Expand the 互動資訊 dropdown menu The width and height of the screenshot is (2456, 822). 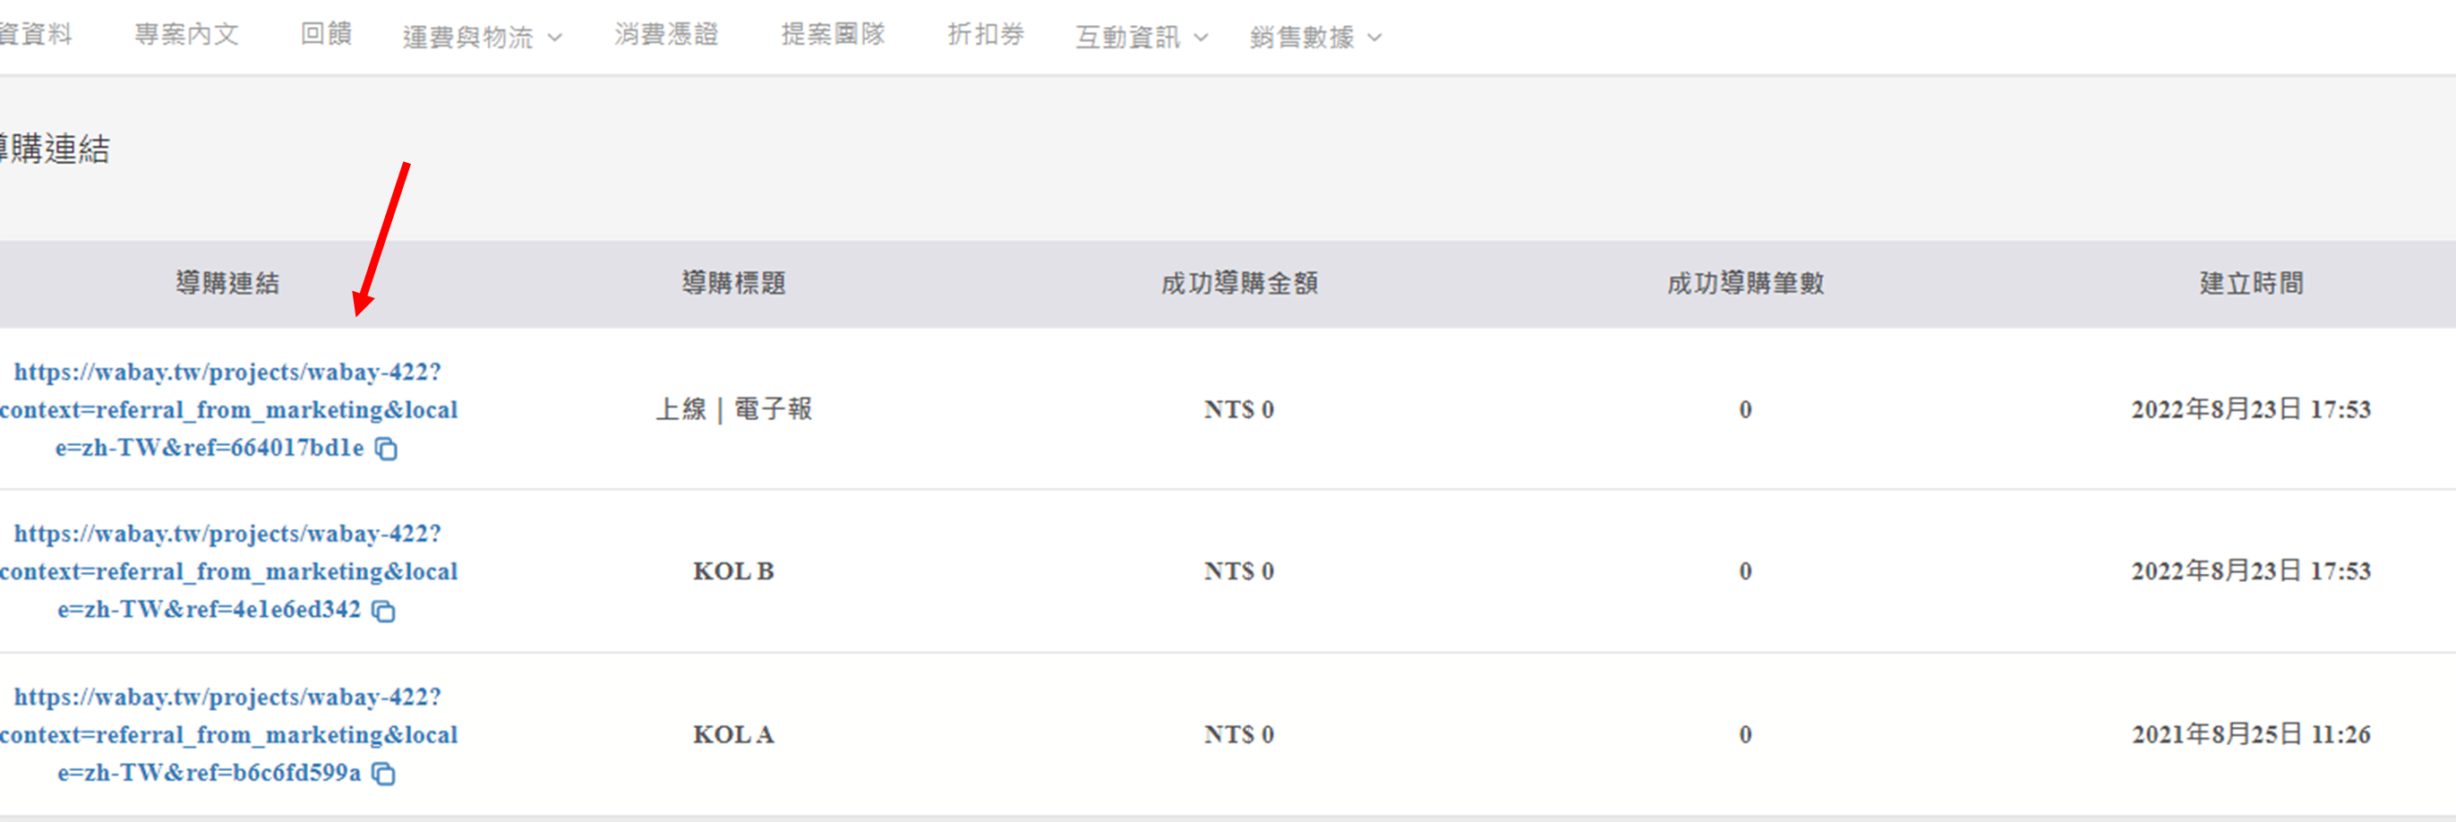tap(1142, 38)
